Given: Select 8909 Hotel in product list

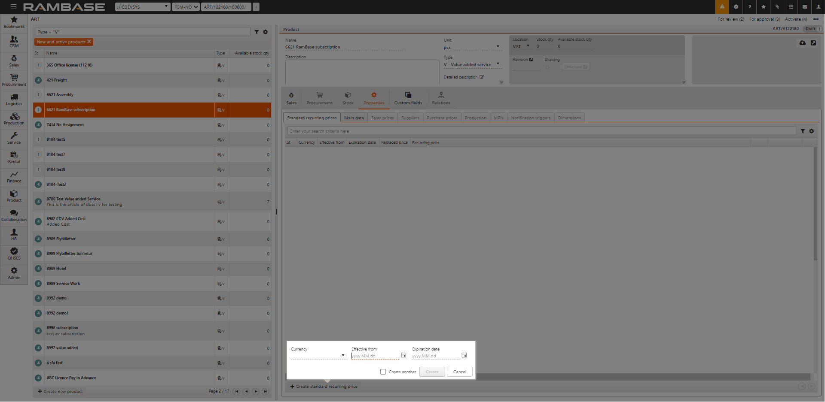Looking at the screenshot, I should (56, 269).
